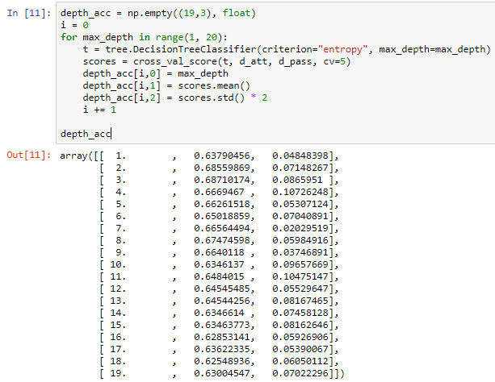Click the value 0.6640118

219,252
